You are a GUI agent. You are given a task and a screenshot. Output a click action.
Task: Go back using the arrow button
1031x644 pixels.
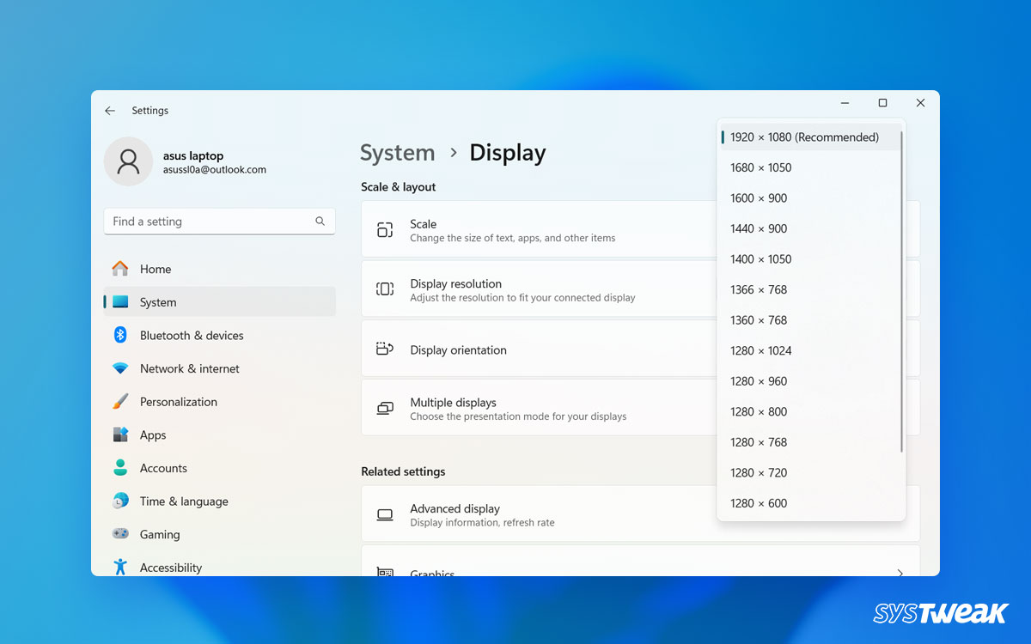click(109, 110)
